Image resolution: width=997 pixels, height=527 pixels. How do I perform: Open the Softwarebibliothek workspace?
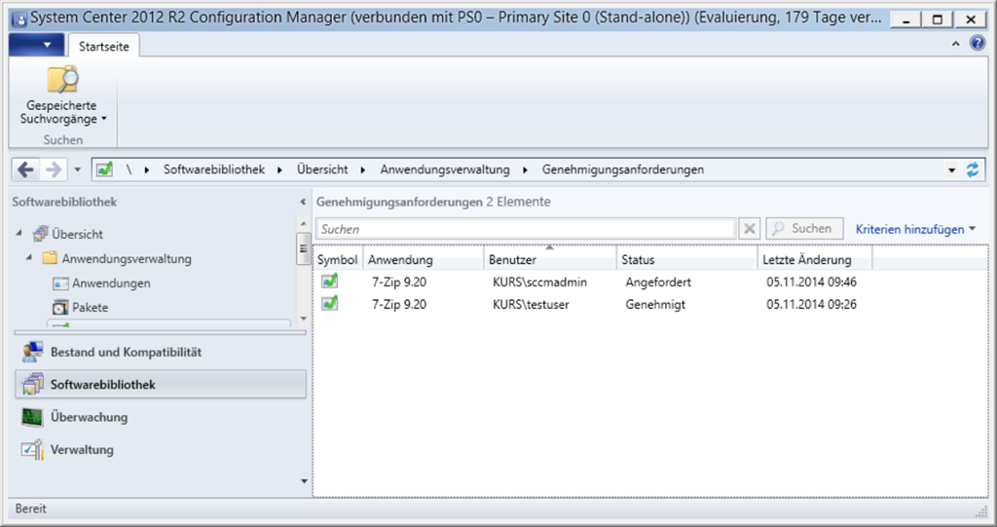tap(161, 385)
